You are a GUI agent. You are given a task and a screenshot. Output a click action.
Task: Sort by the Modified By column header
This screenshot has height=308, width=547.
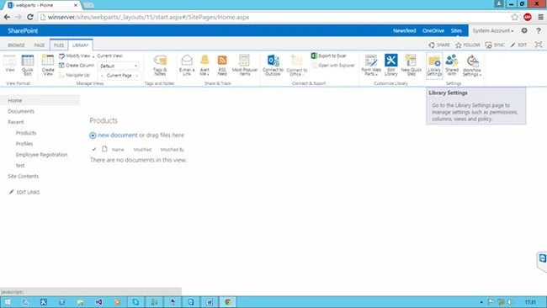point(173,149)
